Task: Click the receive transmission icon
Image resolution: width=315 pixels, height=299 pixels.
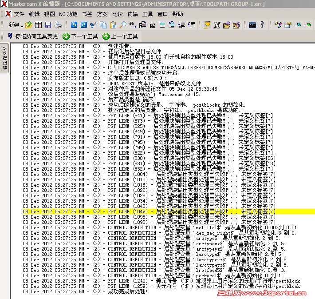Action: 308,25
